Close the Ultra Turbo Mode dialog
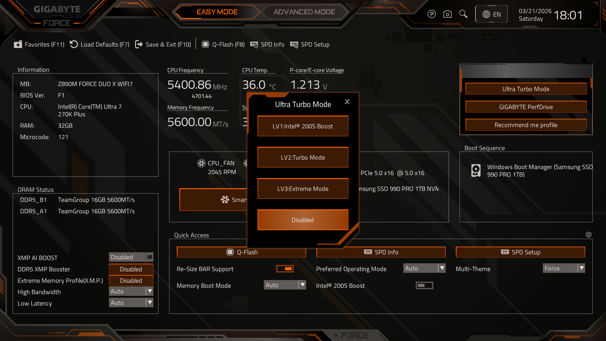This screenshot has width=606, height=341. (x=347, y=102)
